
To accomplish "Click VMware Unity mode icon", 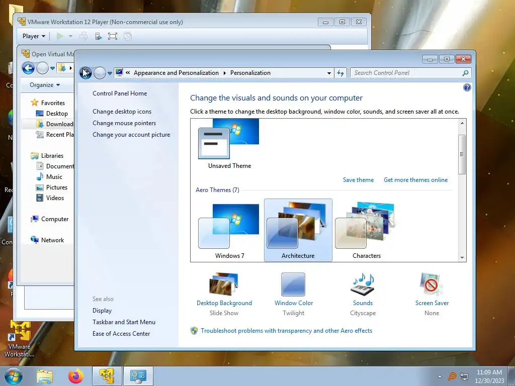I will pos(127,36).
